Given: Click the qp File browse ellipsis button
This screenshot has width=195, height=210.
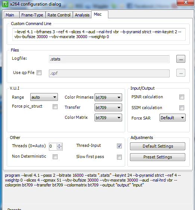Looking at the screenshot, I should (181, 73).
